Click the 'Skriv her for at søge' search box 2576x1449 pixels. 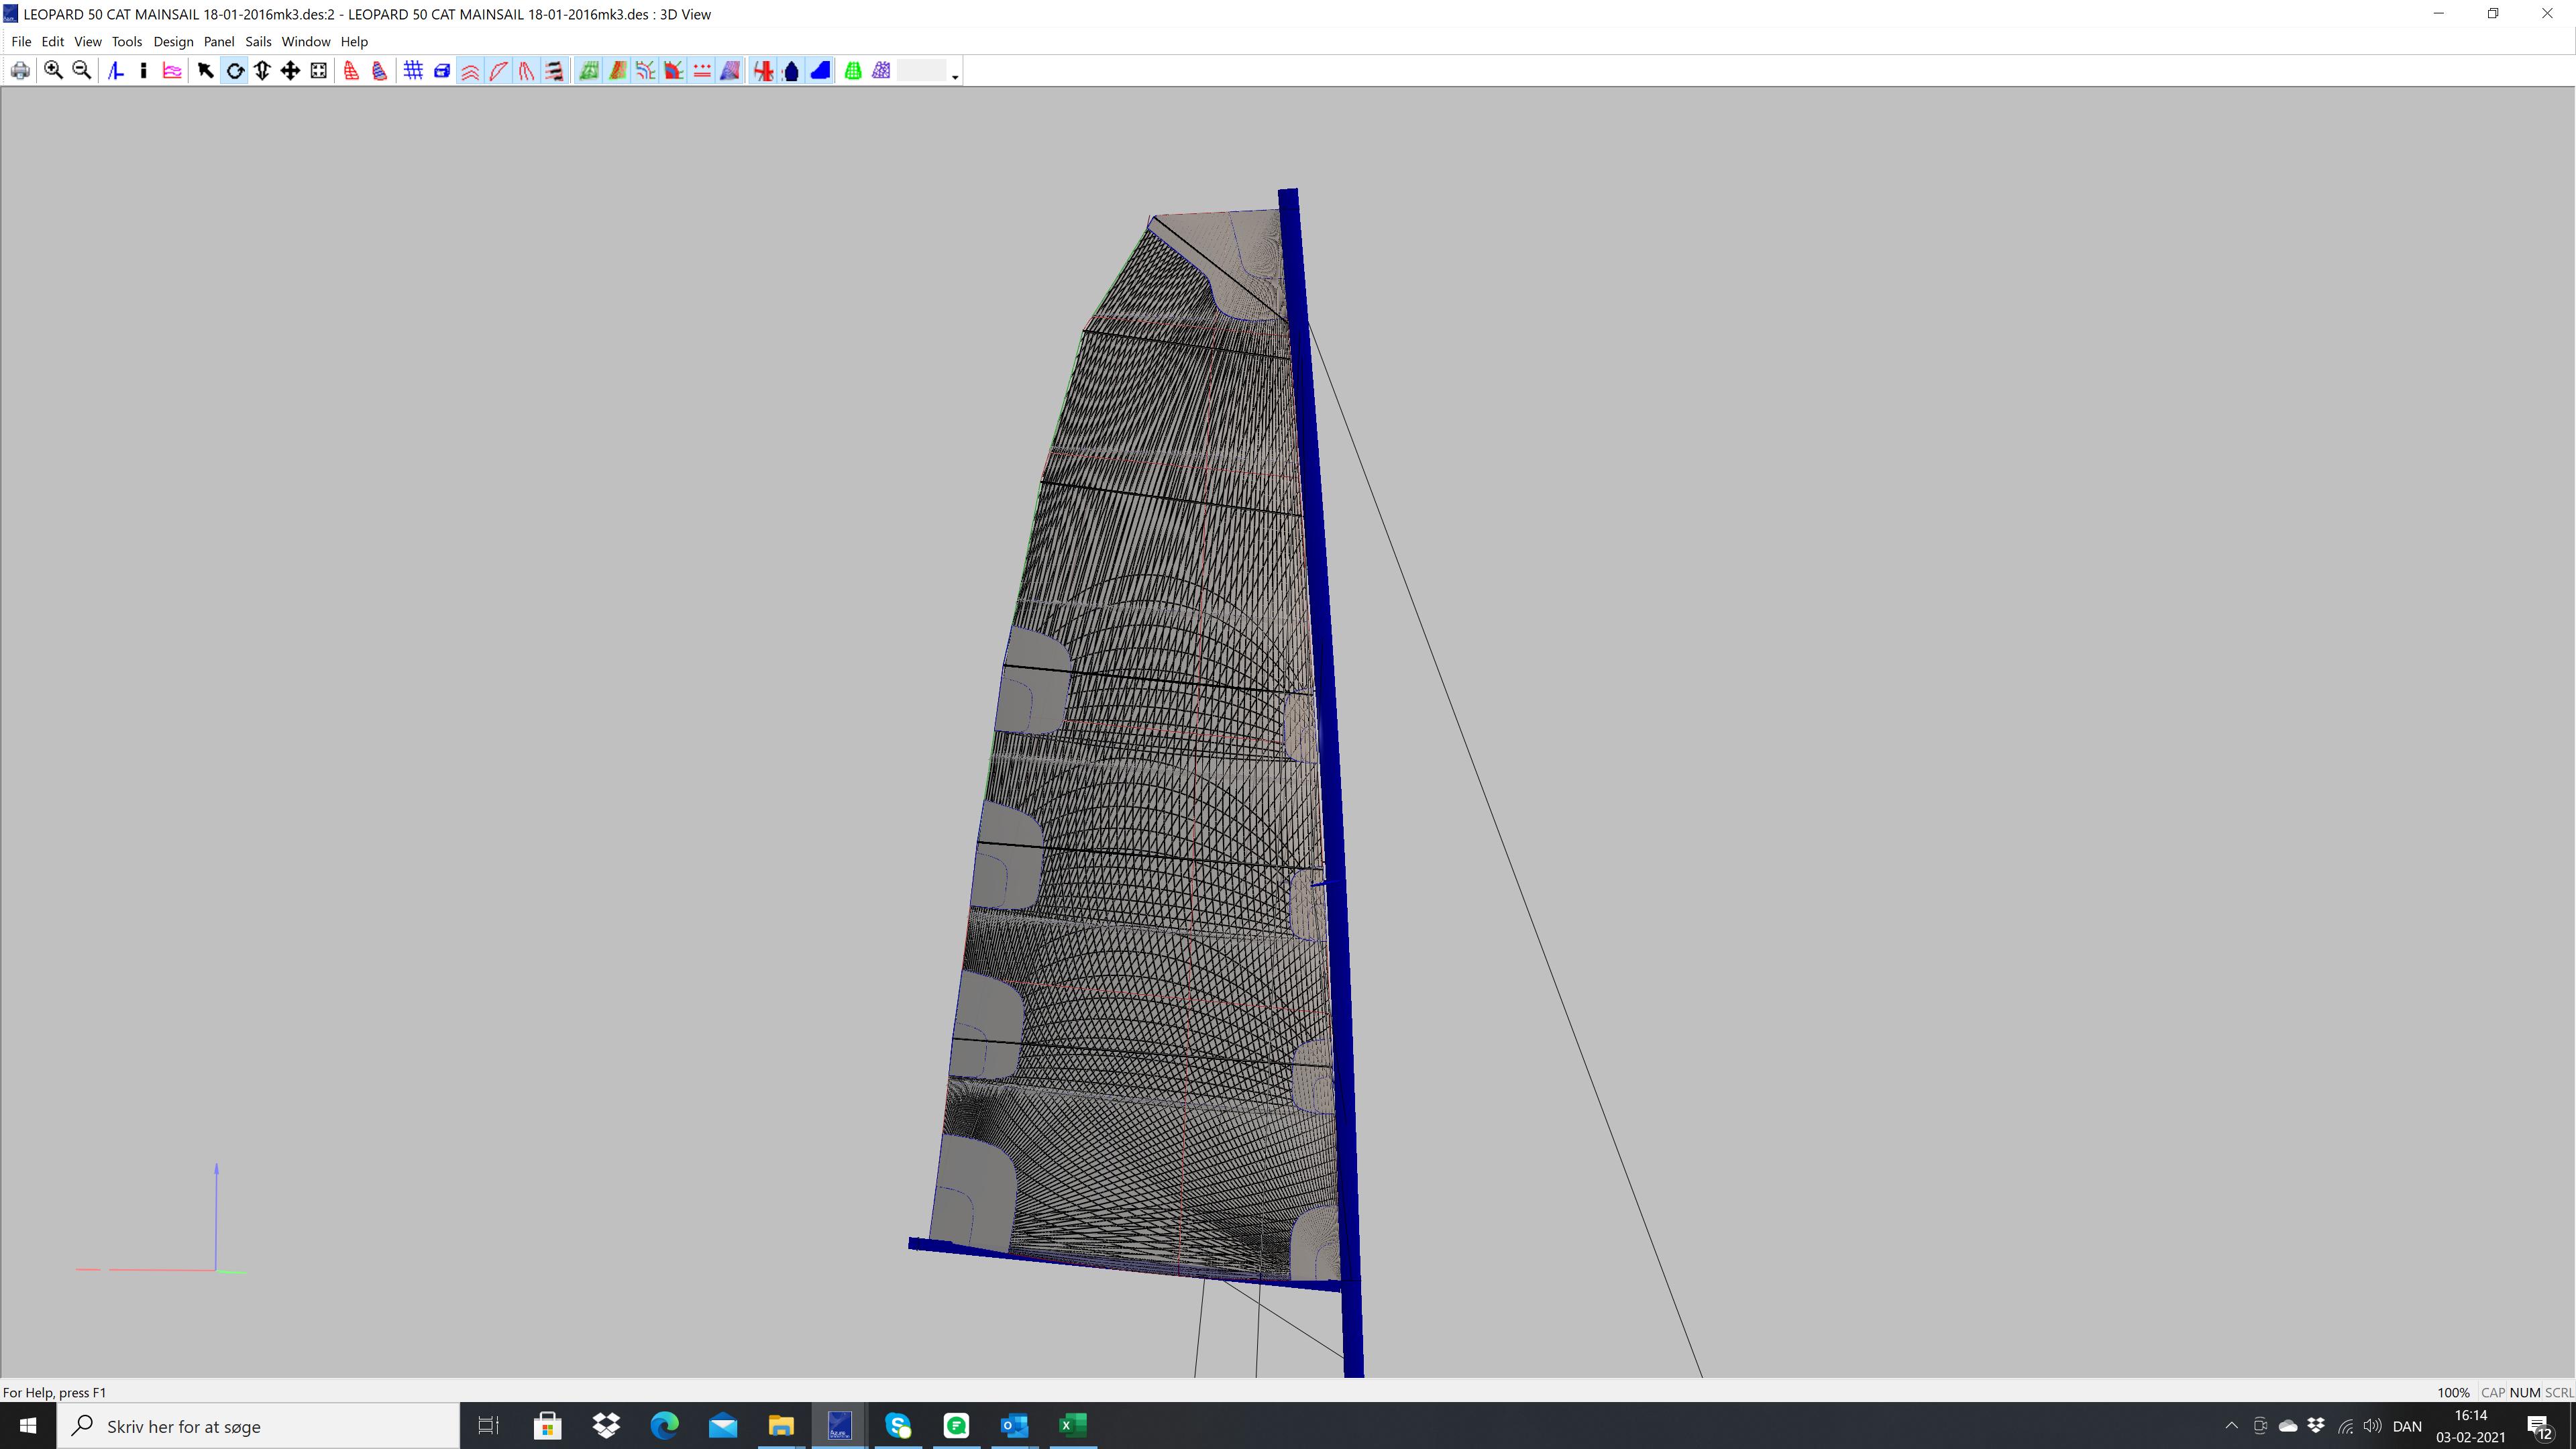(x=258, y=1425)
